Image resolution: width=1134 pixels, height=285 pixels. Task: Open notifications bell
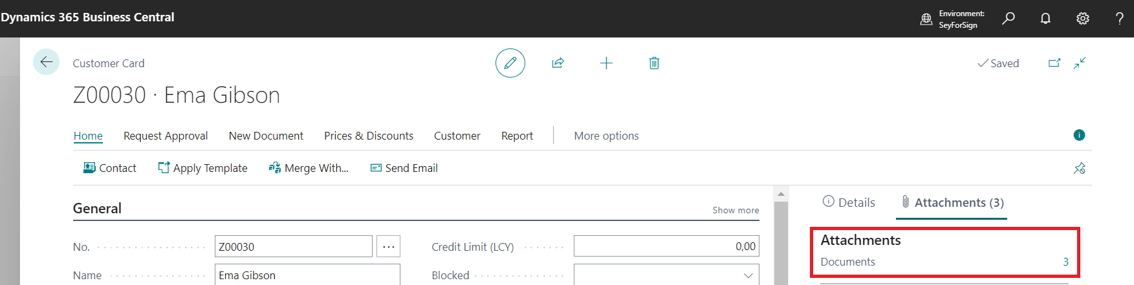[1045, 18]
